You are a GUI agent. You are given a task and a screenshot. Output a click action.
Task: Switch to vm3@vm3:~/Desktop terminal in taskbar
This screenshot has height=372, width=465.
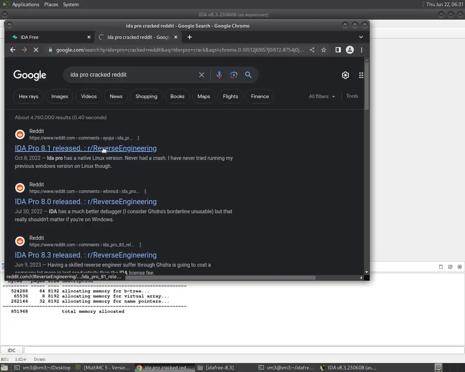(43, 368)
